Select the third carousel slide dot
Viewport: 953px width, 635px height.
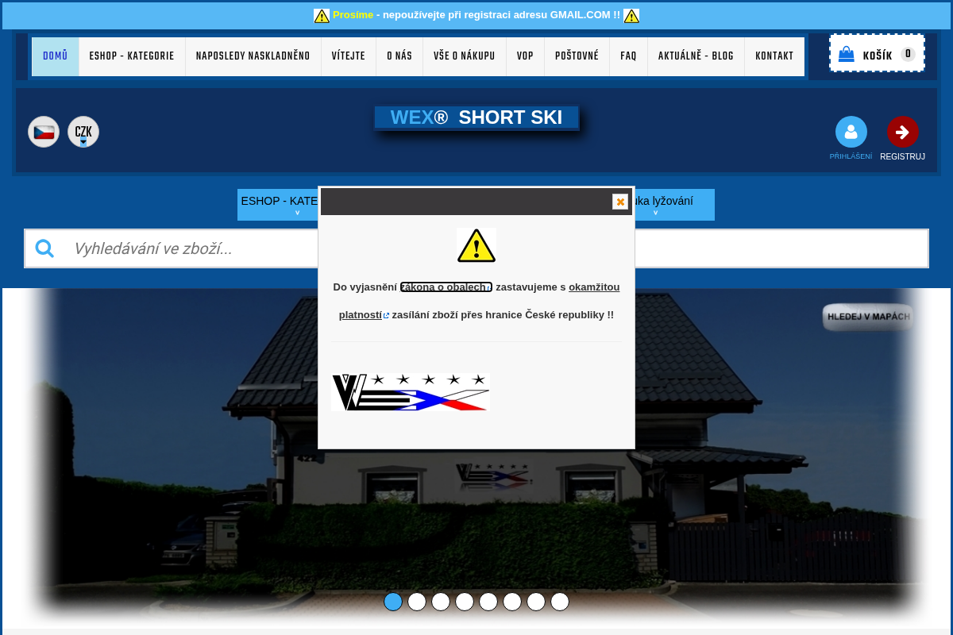tap(441, 602)
